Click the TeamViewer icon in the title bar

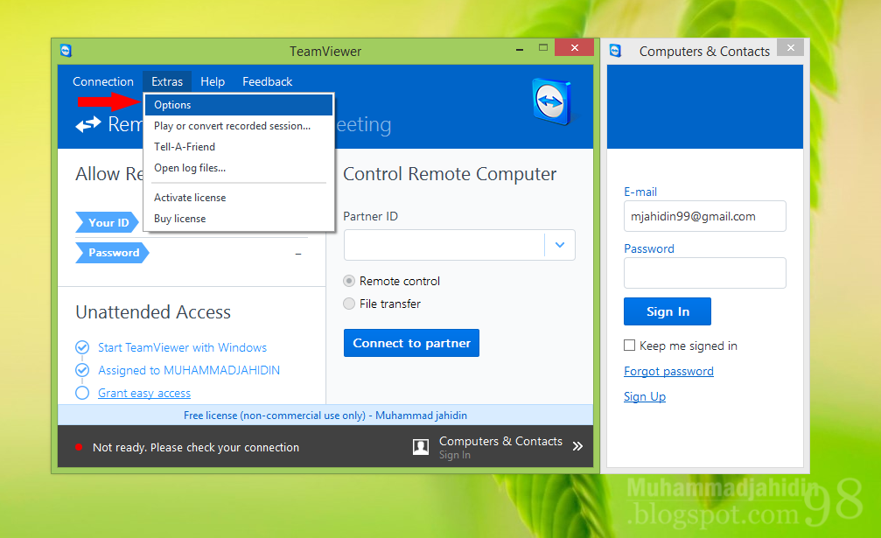66,51
